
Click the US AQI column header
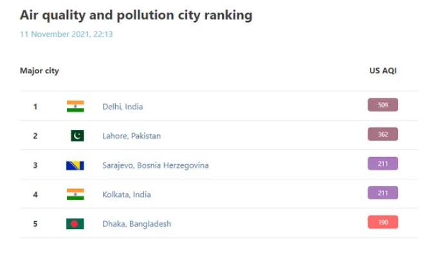(383, 71)
